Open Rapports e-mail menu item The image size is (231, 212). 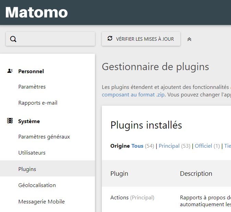[38, 103]
